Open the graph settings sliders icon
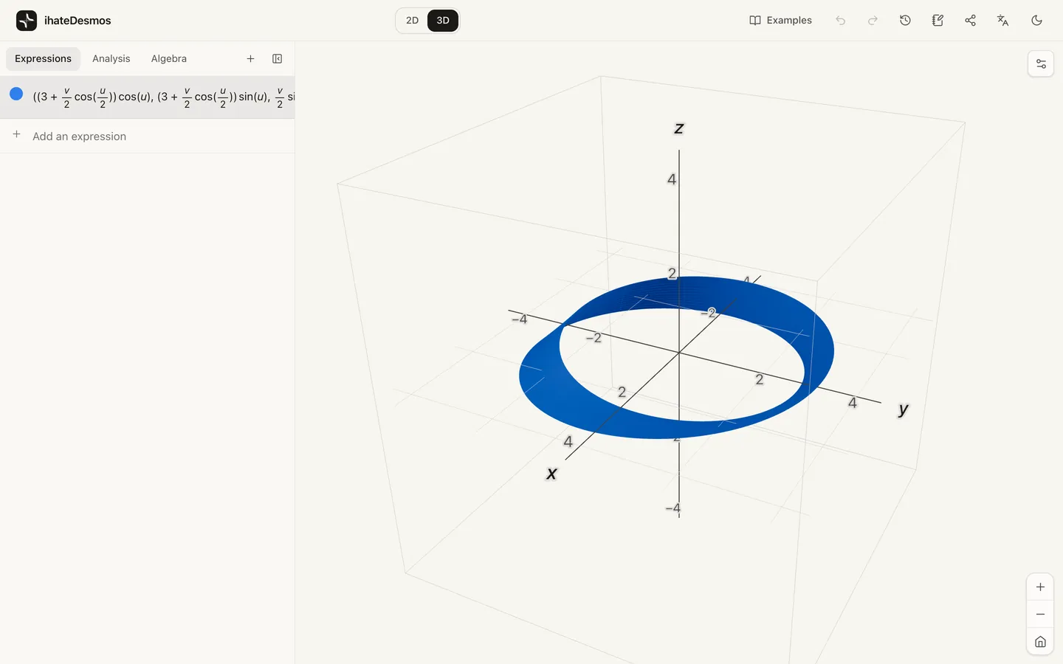The width and height of the screenshot is (1063, 664). [1041, 64]
